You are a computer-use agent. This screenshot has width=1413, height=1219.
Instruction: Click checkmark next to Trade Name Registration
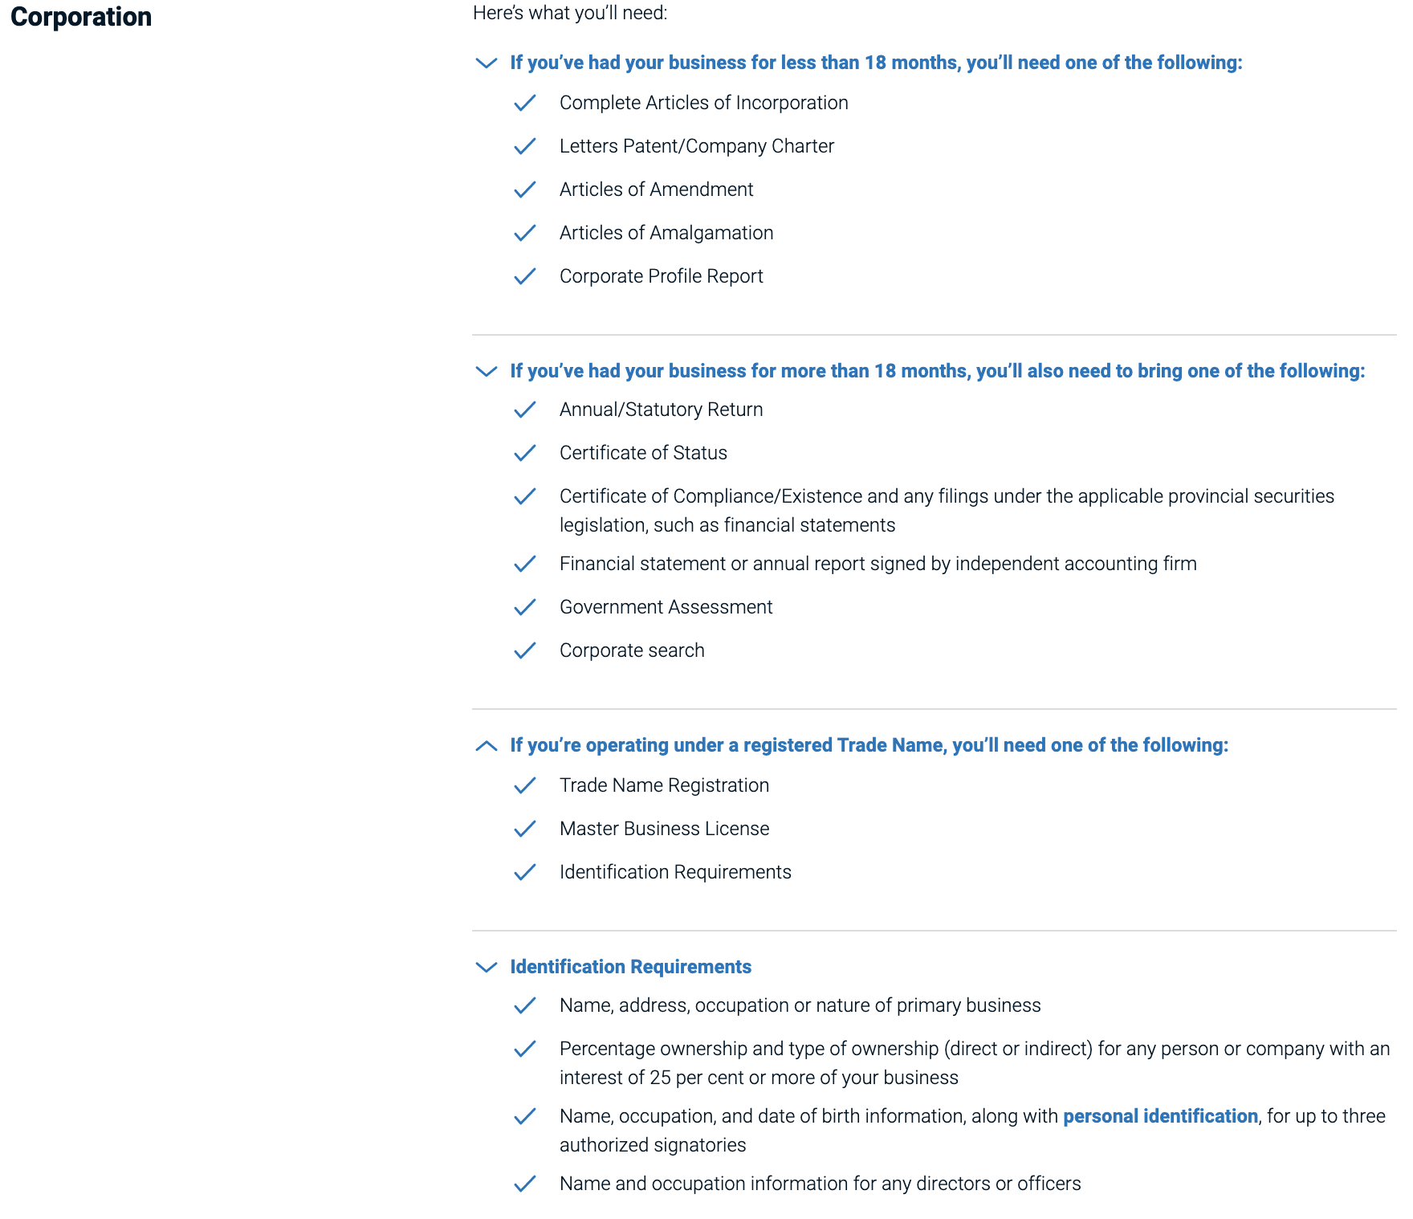point(525,785)
